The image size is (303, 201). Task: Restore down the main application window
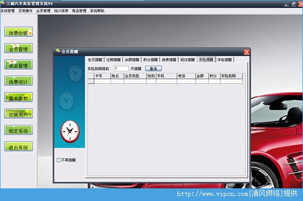click(x=293, y=4)
